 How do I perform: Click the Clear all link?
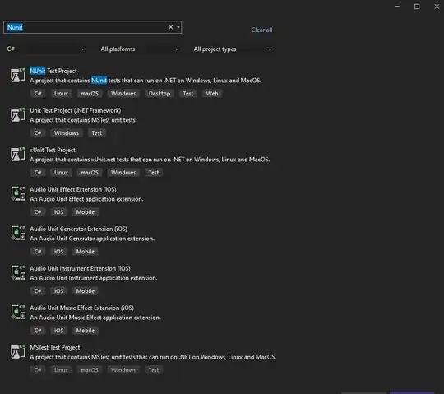click(261, 30)
